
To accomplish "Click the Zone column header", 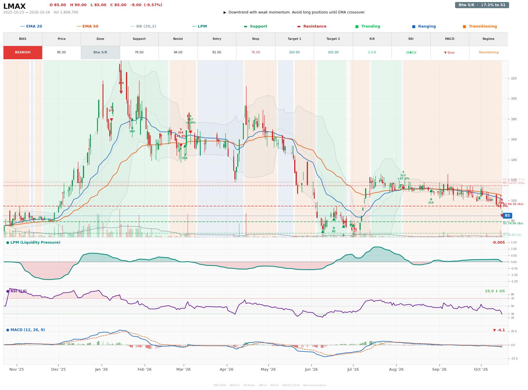I will pos(100,39).
